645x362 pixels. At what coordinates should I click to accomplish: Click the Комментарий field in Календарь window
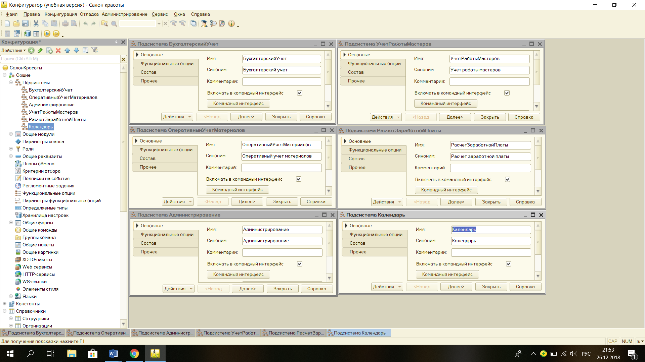(x=491, y=252)
